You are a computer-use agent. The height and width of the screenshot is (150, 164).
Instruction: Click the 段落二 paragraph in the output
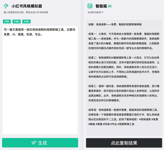pyautogui.click(x=124, y=67)
